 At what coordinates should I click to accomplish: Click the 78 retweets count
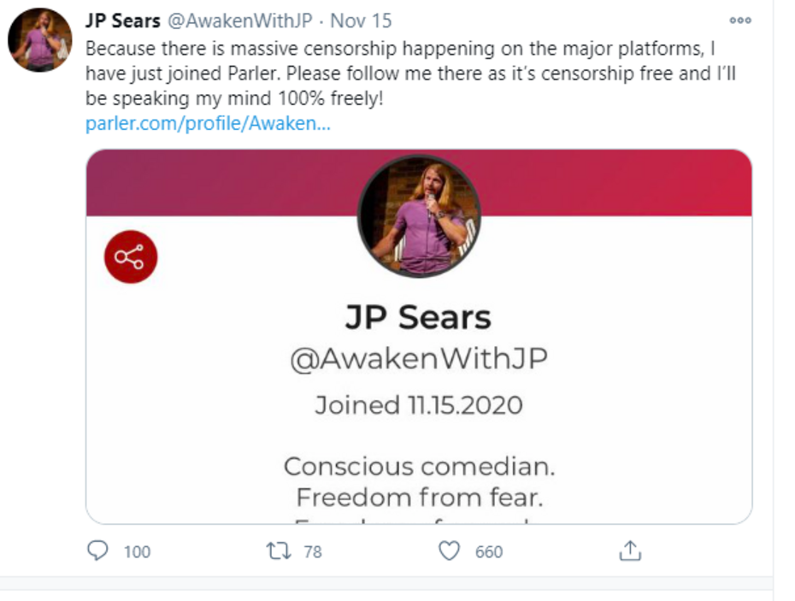[x=313, y=551]
